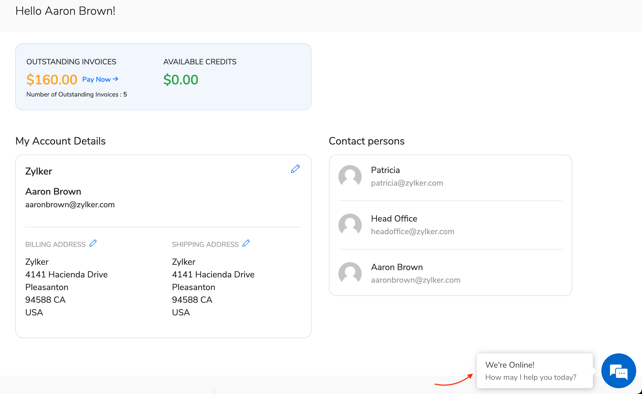Select Patricia's avatar in Contact persons
Viewport: 642px width, 394px height.
tap(350, 176)
